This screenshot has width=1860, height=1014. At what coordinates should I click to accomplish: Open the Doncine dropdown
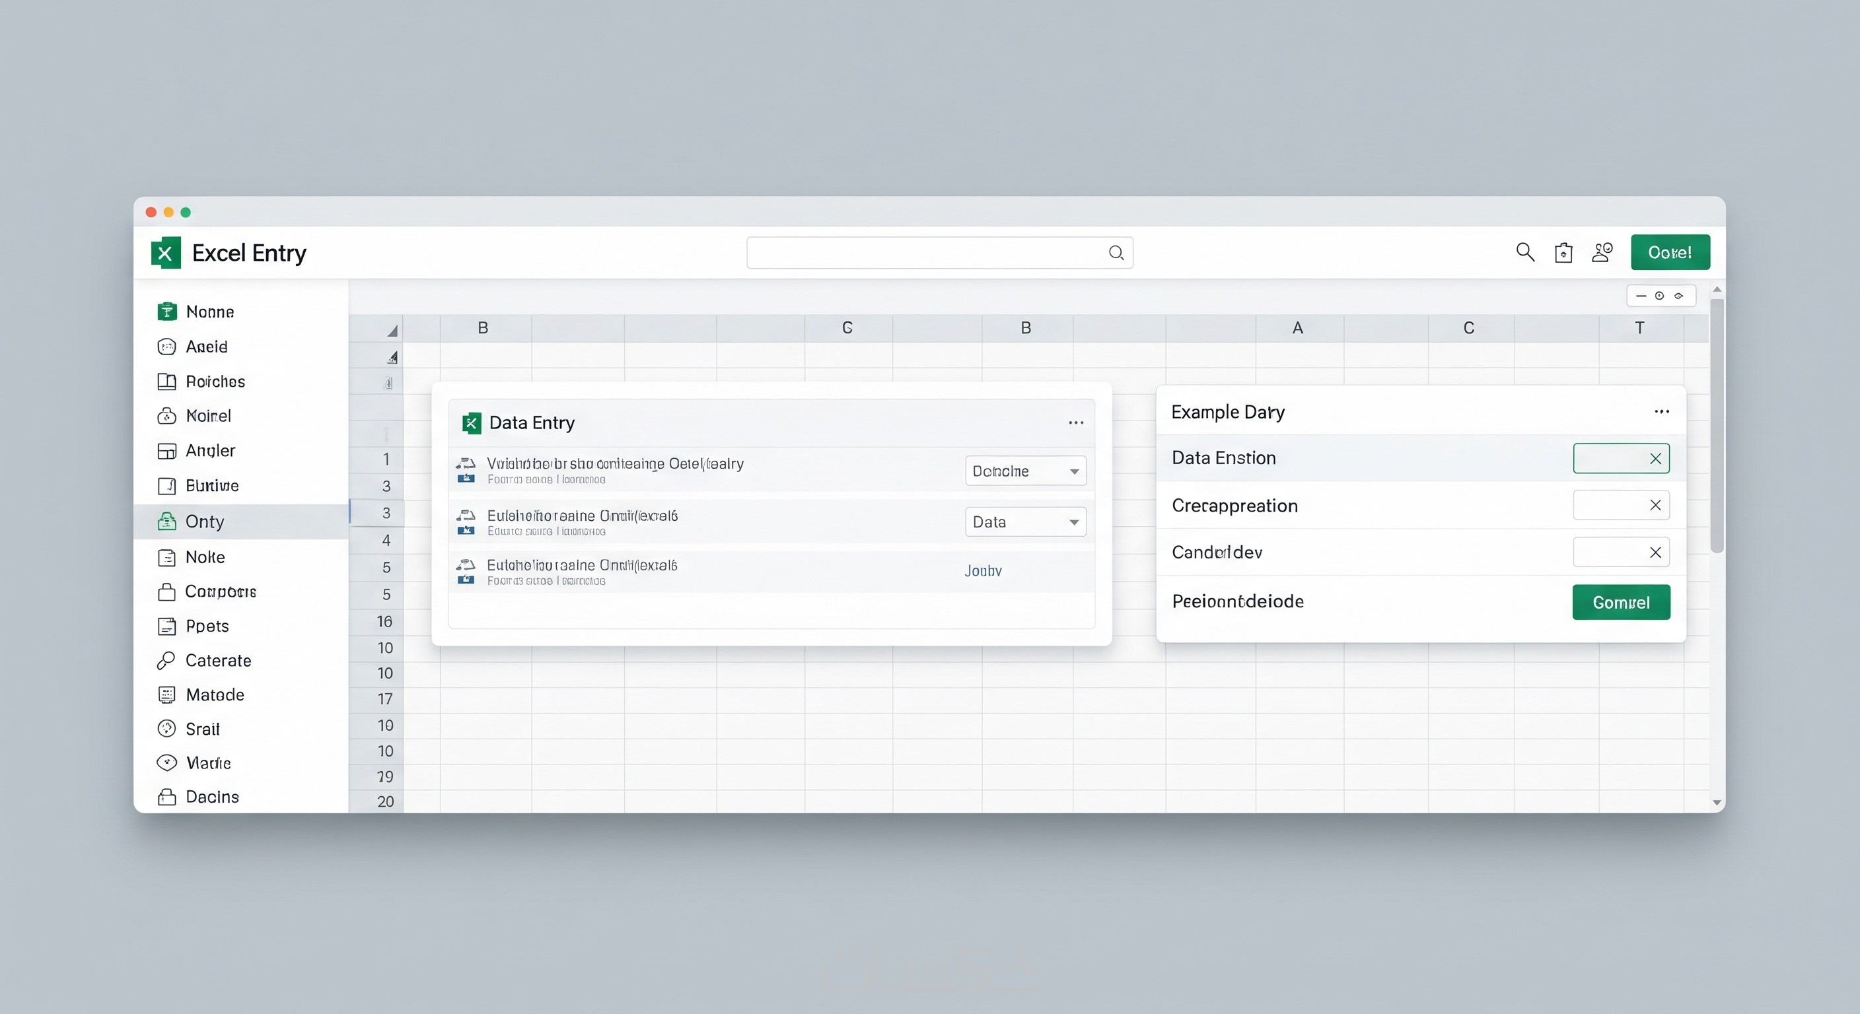1025,471
